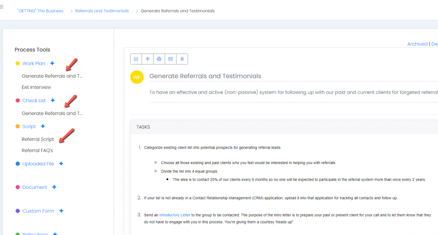Click the edit (pencil box) toolbar icon

point(136,59)
